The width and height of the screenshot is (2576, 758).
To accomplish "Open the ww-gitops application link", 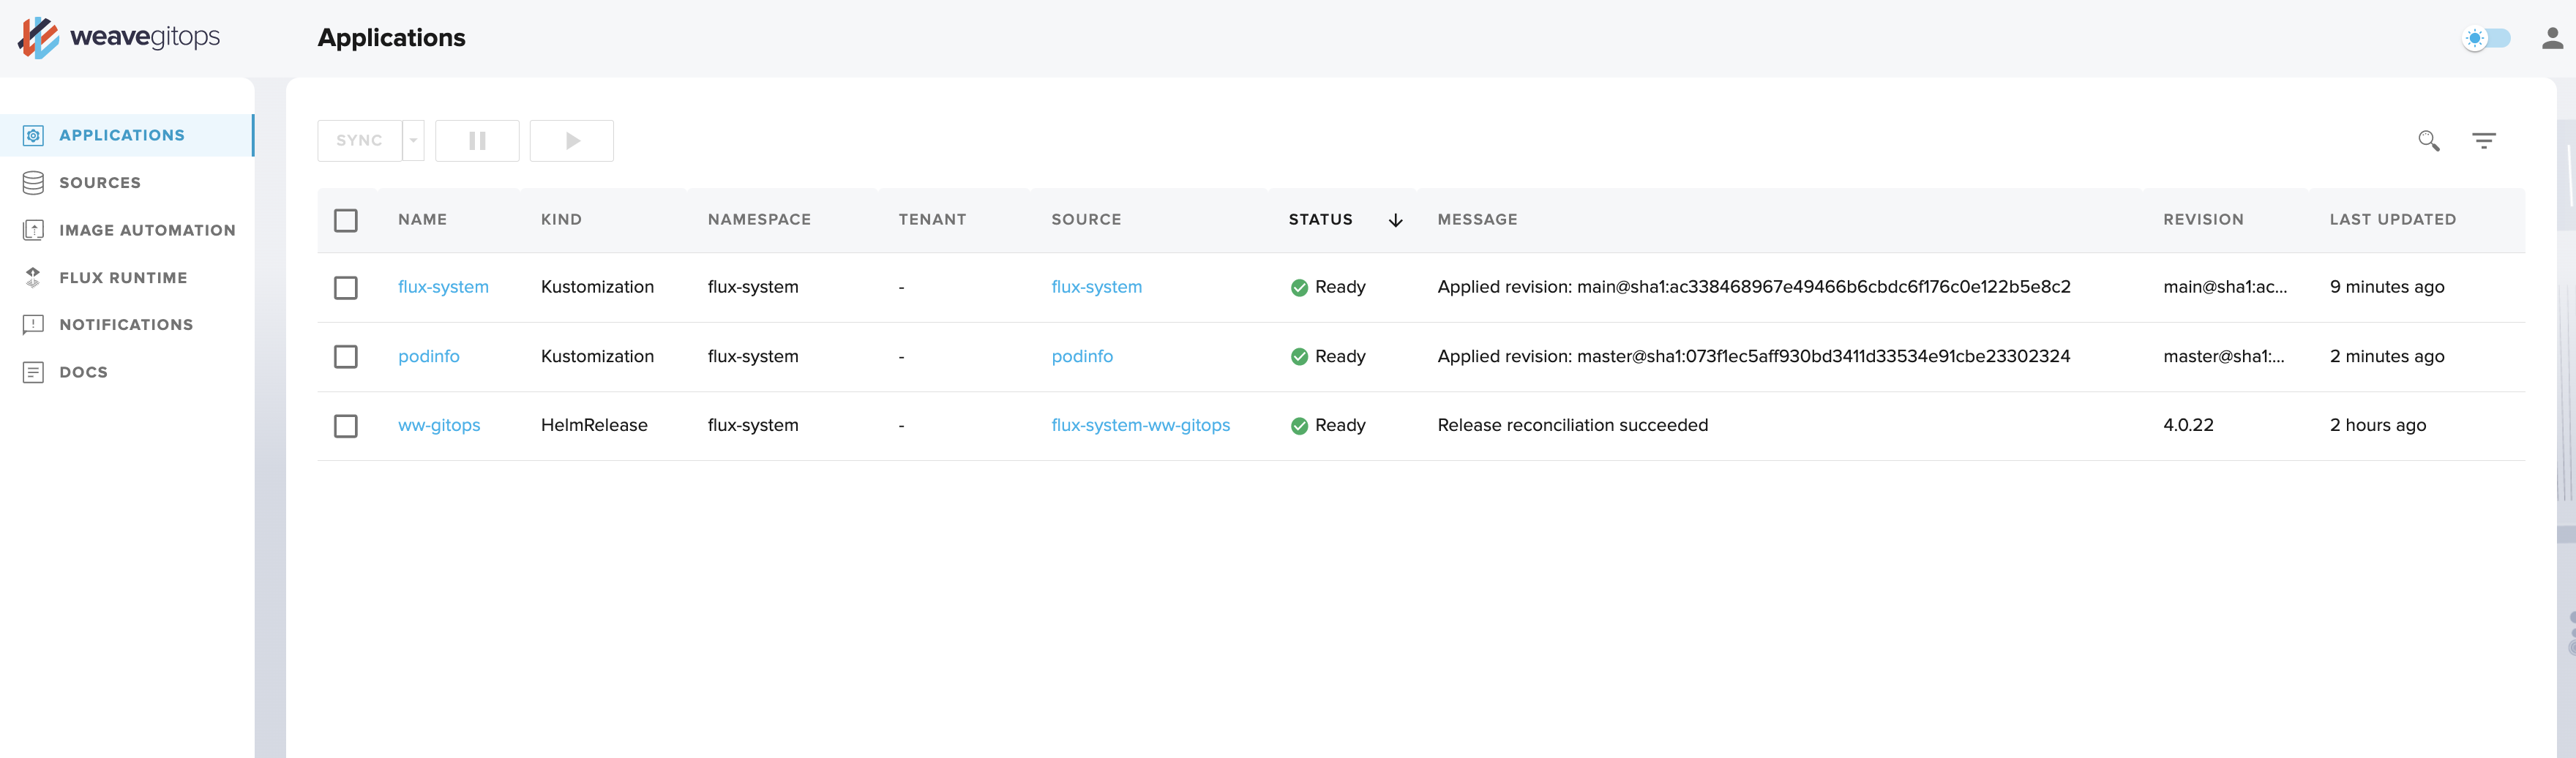I will (439, 425).
